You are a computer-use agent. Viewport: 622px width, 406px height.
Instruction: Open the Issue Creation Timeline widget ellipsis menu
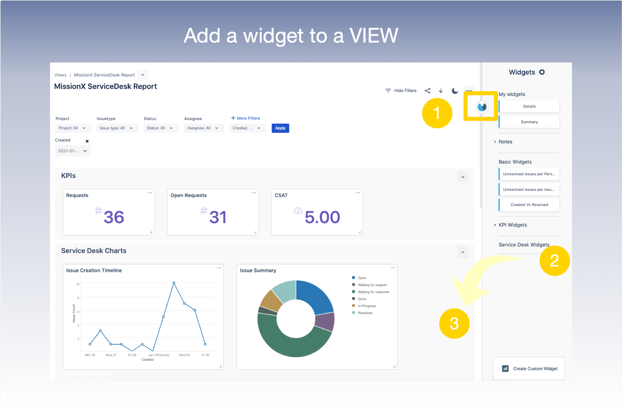click(x=219, y=267)
